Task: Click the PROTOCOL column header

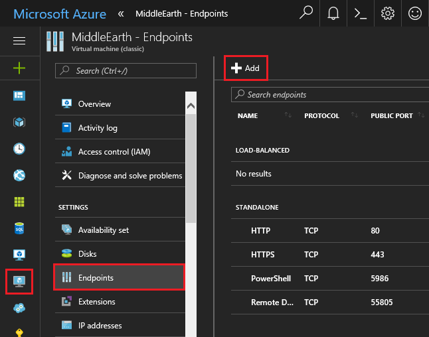Action: [x=321, y=116]
